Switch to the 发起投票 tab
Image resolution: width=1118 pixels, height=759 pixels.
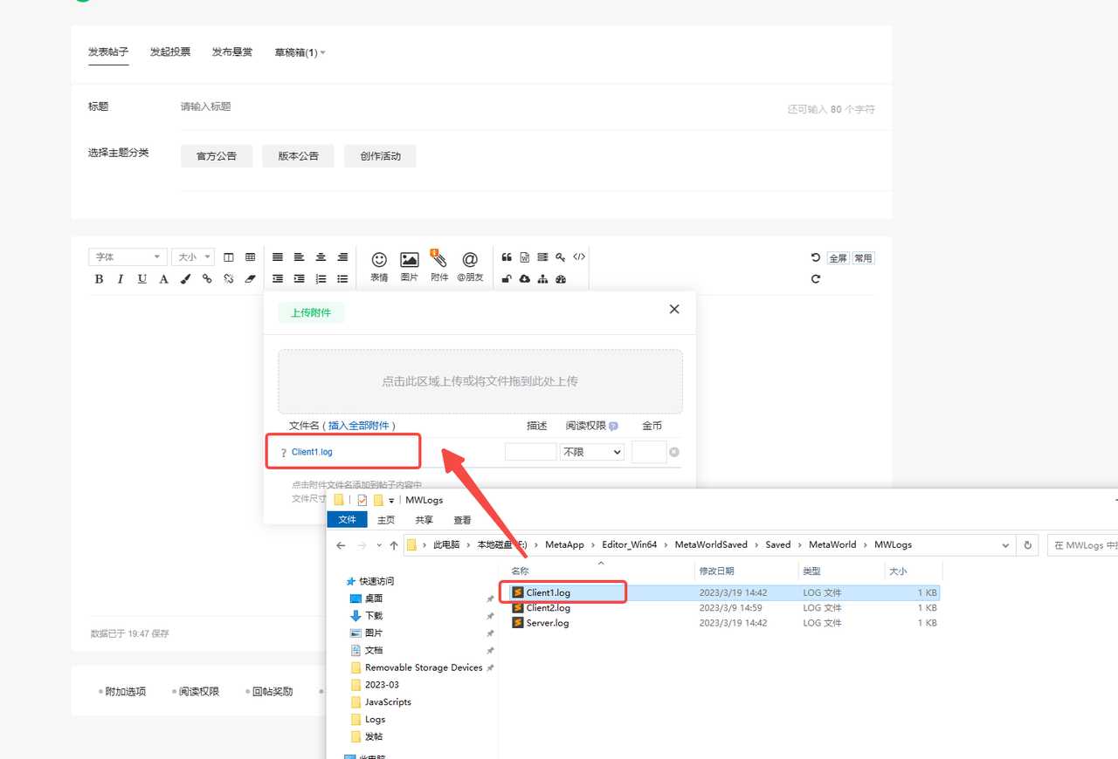[x=170, y=52]
